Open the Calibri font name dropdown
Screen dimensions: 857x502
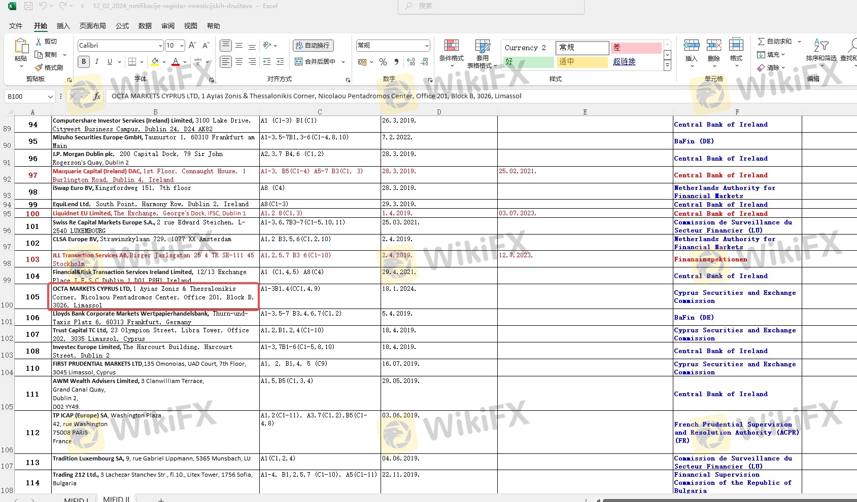(x=160, y=46)
